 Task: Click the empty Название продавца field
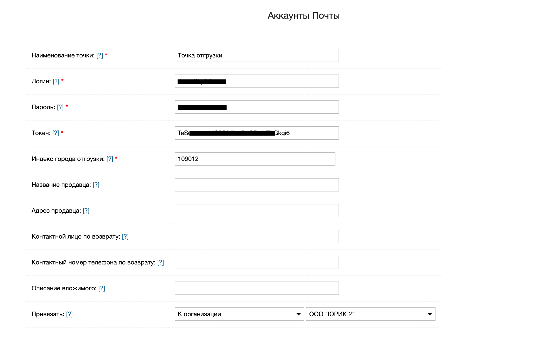click(257, 185)
